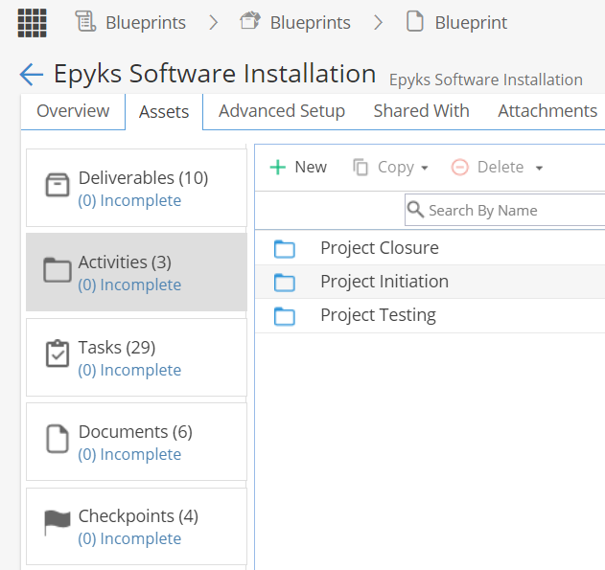The height and width of the screenshot is (570, 605).
Task: Focus the Search By Name field
Action: pos(504,210)
